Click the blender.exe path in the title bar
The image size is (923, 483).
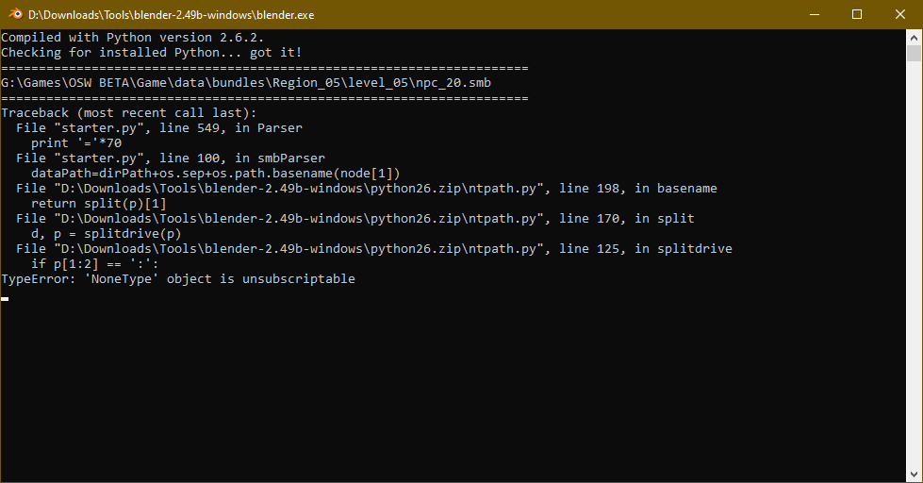coord(172,14)
